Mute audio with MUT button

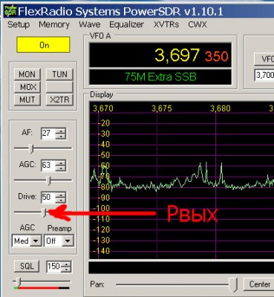(x=27, y=100)
